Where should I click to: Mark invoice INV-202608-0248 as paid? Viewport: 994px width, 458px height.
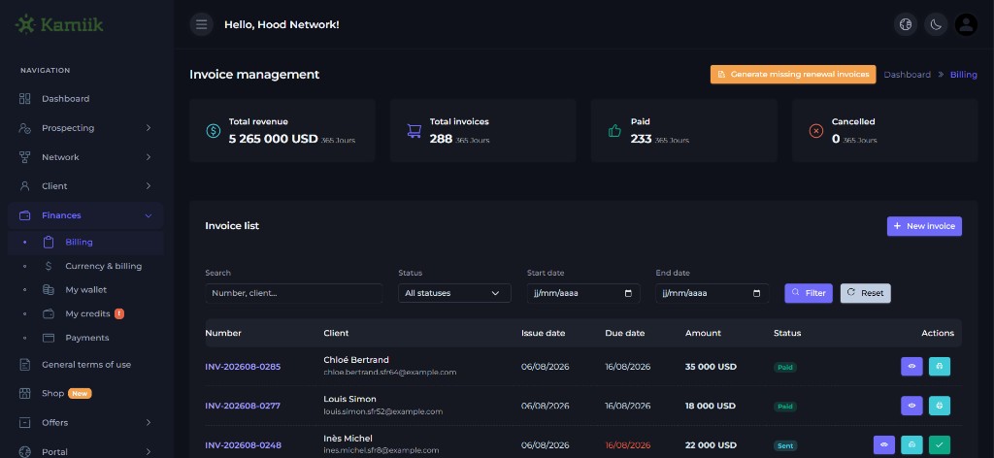tap(940, 444)
